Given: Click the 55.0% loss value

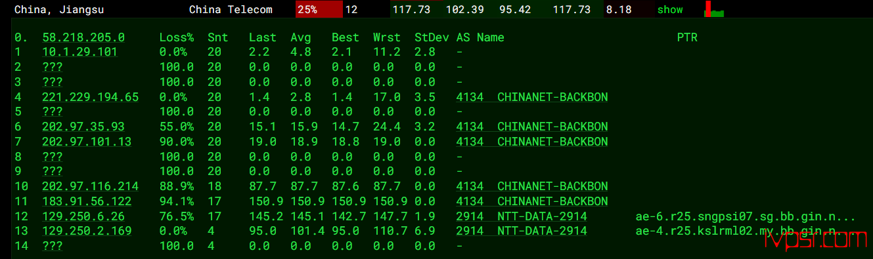Looking at the screenshot, I should pyautogui.click(x=177, y=127).
